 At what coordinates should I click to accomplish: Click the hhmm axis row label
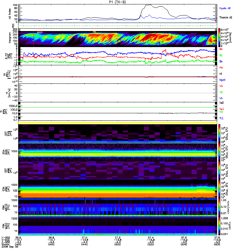5,244
